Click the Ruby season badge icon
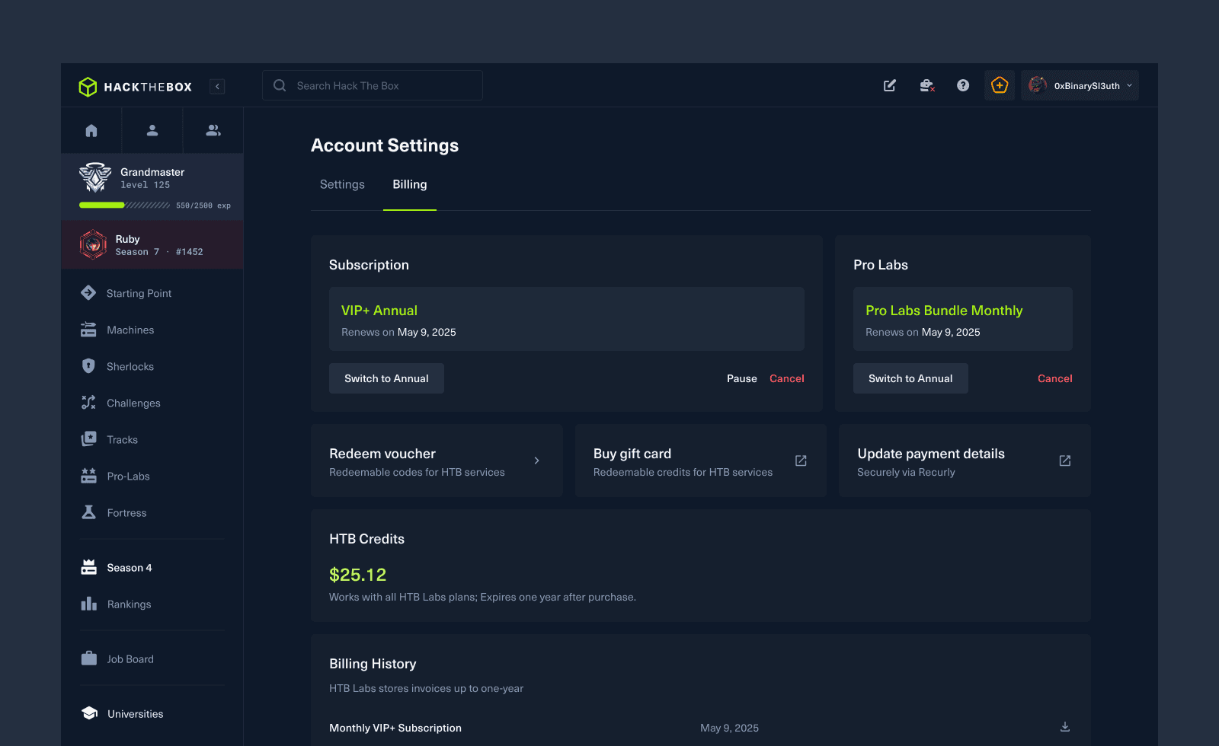The width and height of the screenshot is (1219, 746). [x=93, y=244]
